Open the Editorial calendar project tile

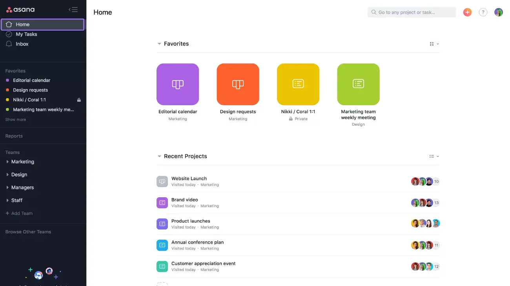pyautogui.click(x=178, y=84)
